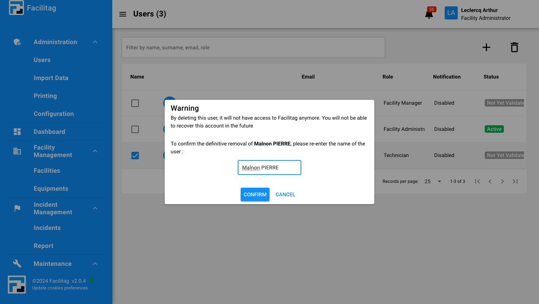Open the records per page dropdown
The image size is (539, 304).
433,181
